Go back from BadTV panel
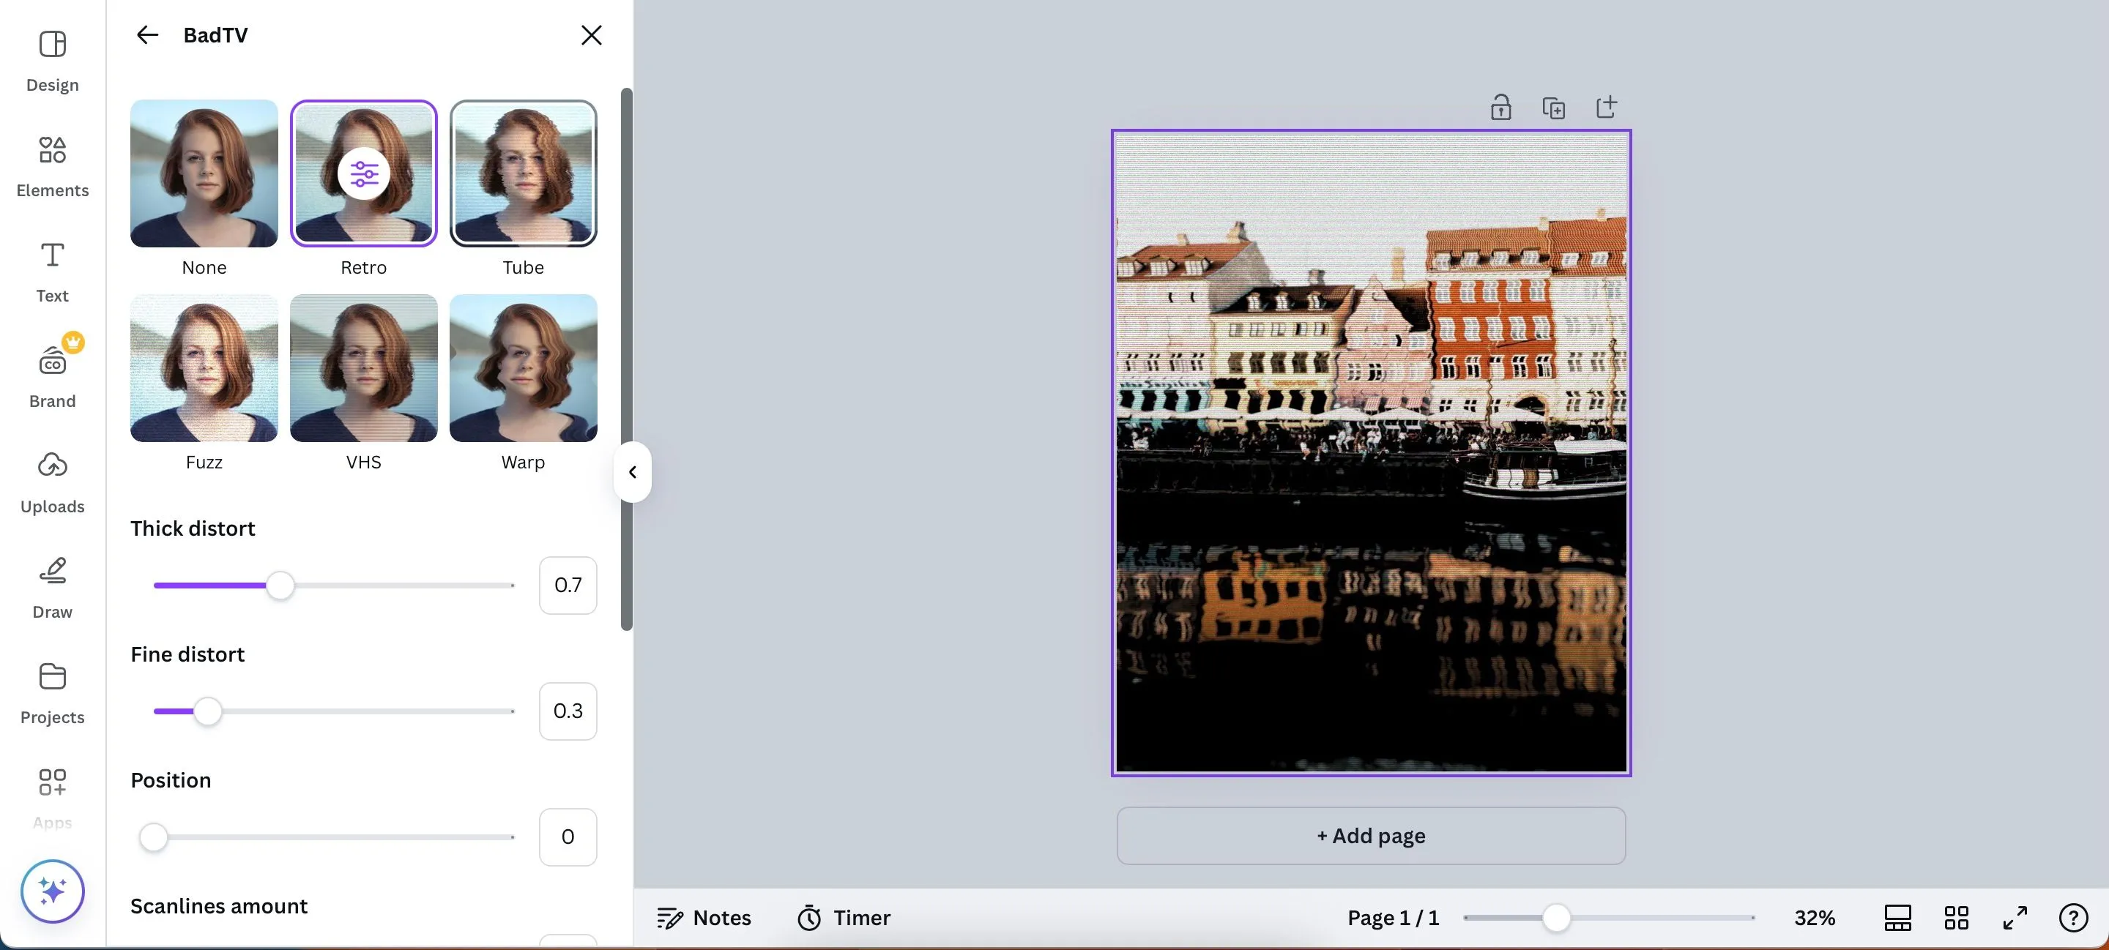Screen dimensions: 2109x950 coord(147,35)
